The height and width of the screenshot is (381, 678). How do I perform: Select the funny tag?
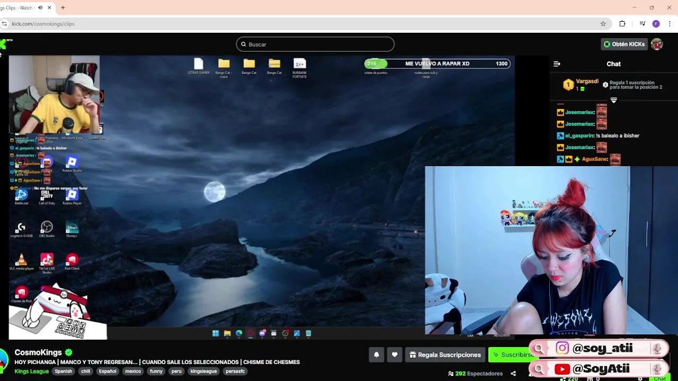click(x=156, y=371)
